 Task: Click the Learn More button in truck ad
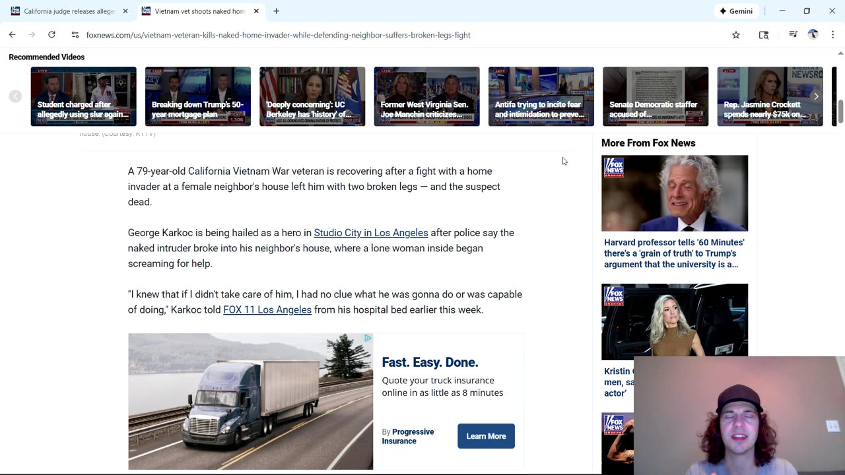(486, 436)
